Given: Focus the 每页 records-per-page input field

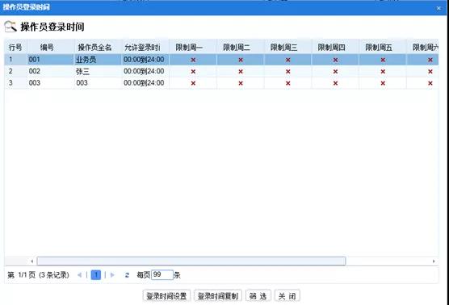Looking at the screenshot, I should (162, 275).
